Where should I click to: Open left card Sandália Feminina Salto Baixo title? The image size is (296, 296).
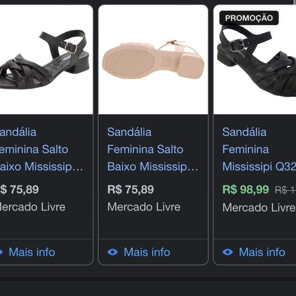pyautogui.click(x=41, y=149)
